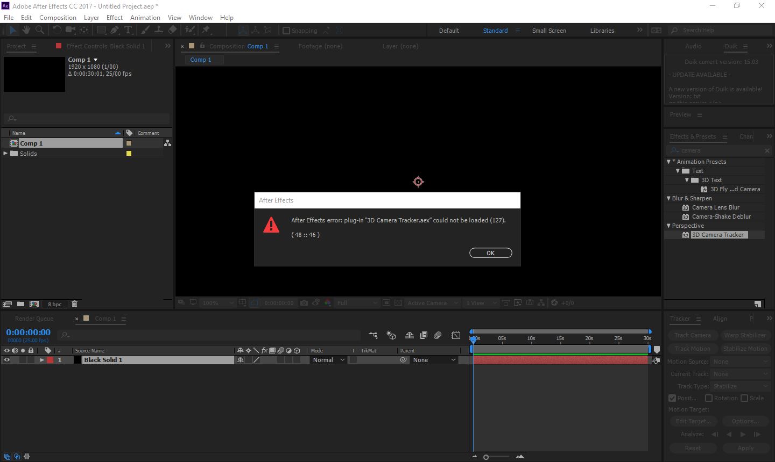Expand Black Solid 1 layer properties
775x462 pixels.
41,360
